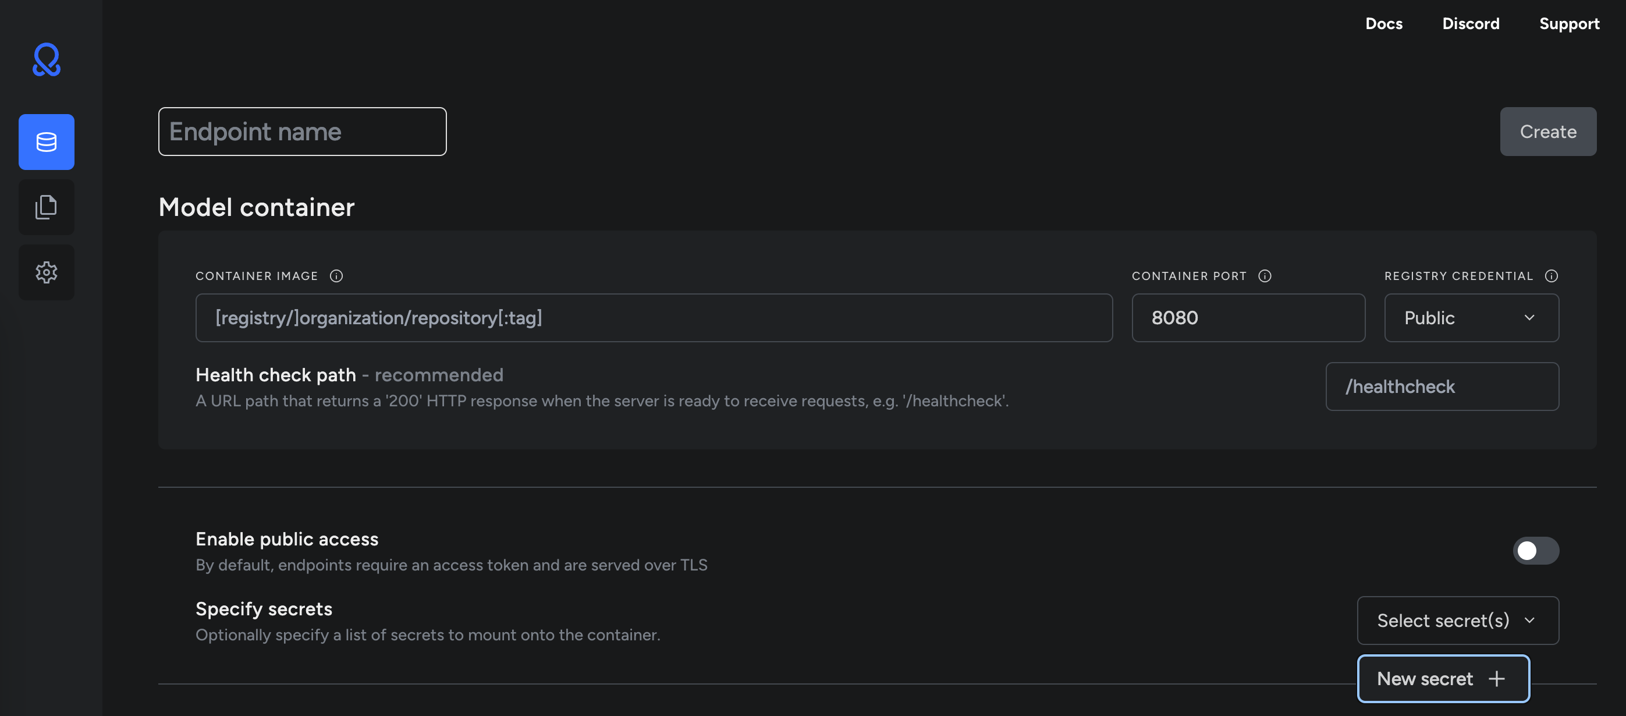Go to Support in the top navigation

[x=1568, y=23]
